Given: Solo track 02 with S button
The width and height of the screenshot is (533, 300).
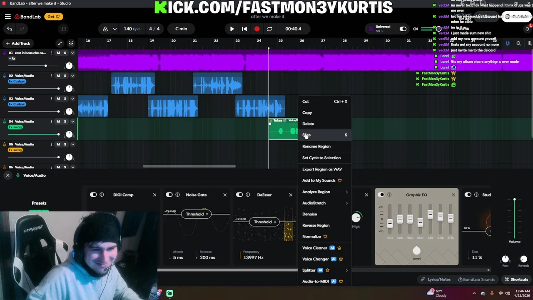Looking at the screenshot, I should 65,76.
